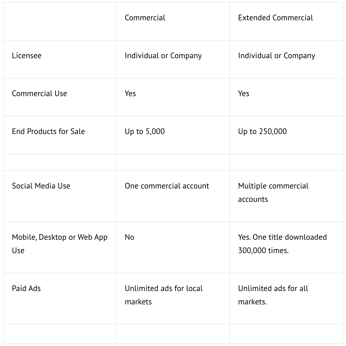The image size is (346, 346).
Task: Click Unlimited ads for local markets
Action: 164,295
